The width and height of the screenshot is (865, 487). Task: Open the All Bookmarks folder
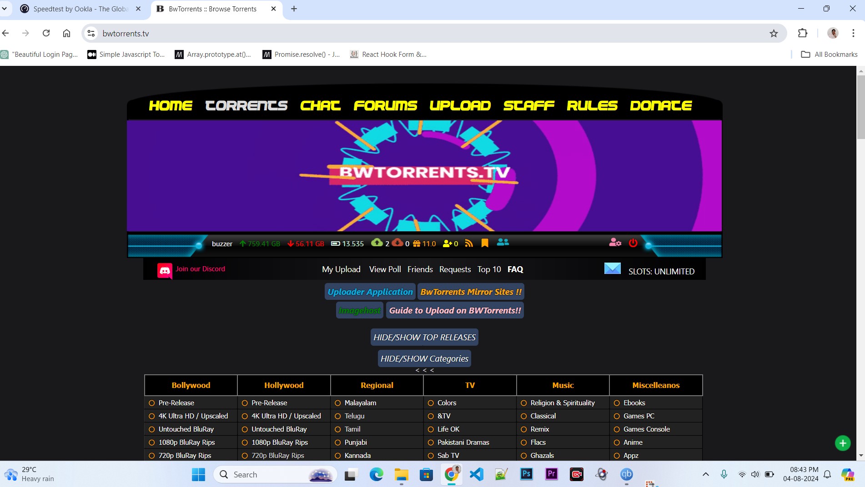[829, 54]
